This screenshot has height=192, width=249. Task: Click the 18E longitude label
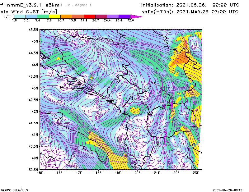pyautogui.click(x=98, y=173)
